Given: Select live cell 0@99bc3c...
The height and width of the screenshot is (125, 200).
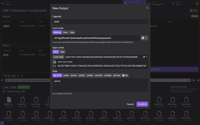Looking at the screenshot, I should (172, 115).
